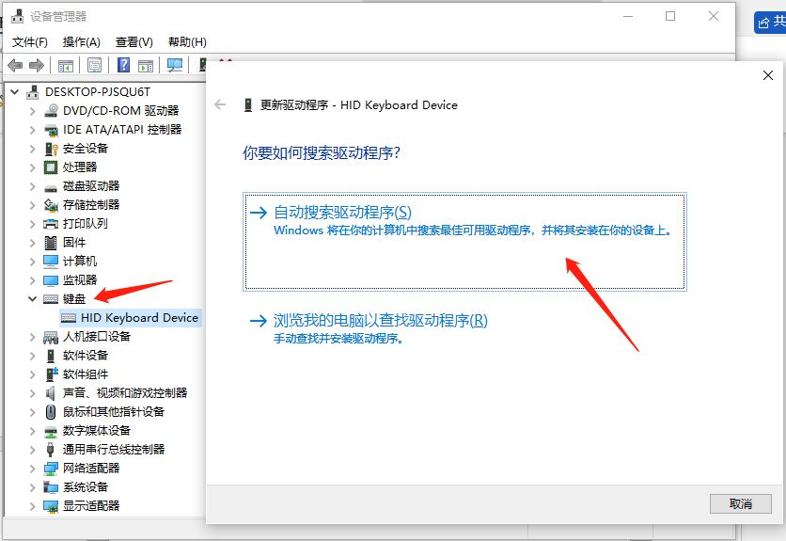Select HID Keyboard Device in the tree
The image size is (786, 541).
tap(131, 318)
